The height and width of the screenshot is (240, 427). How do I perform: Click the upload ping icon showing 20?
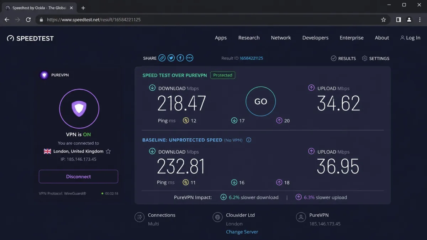click(x=279, y=121)
